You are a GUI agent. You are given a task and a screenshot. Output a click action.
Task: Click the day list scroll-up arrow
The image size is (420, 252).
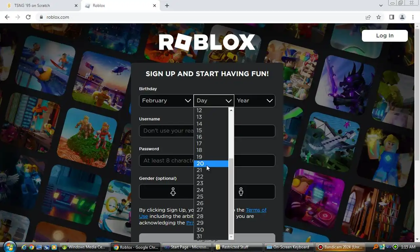coord(231,110)
